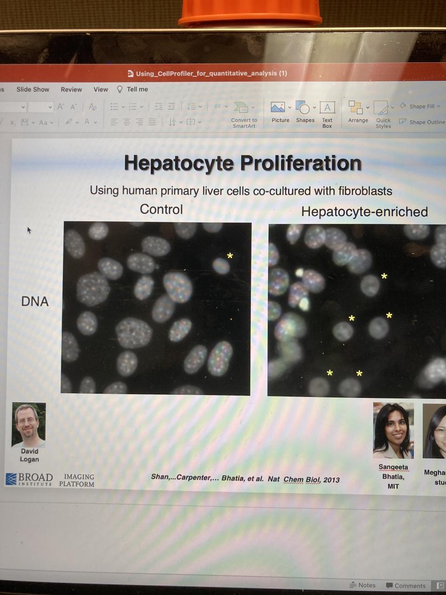Toggle the Notes pane

pyautogui.click(x=362, y=585)
